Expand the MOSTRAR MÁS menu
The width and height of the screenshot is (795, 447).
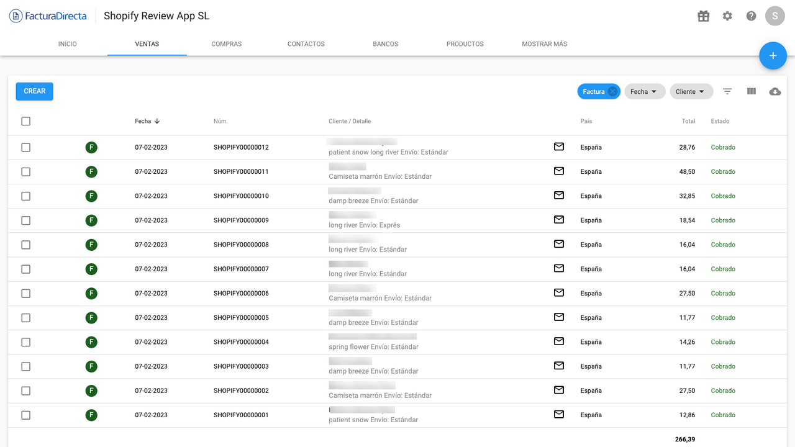pyautogui.click(x=545, y=44)
